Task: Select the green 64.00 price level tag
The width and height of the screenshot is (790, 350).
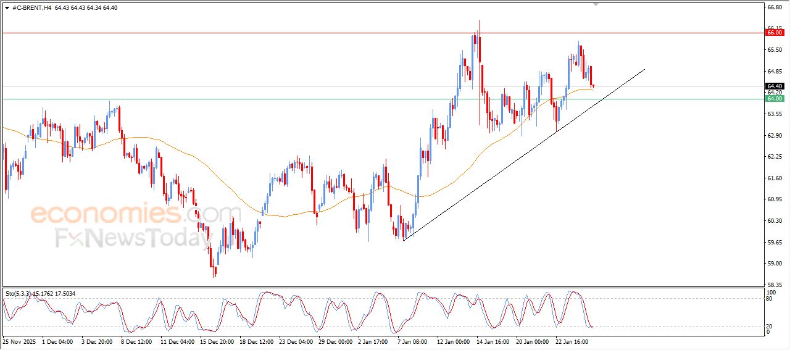Action: pyautogui.click(x=774, y=99)
